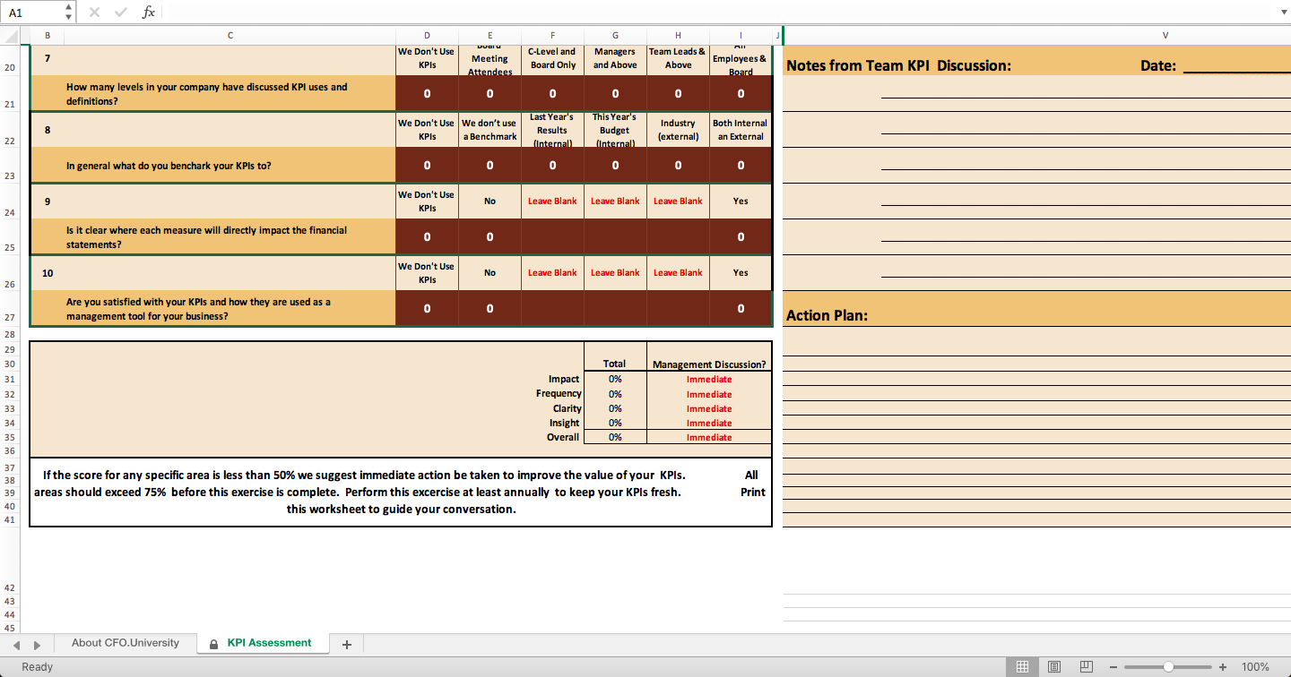Click 'Industry (external)' header cell
This screenshot has height=677, width=1291.
point(678,130)
